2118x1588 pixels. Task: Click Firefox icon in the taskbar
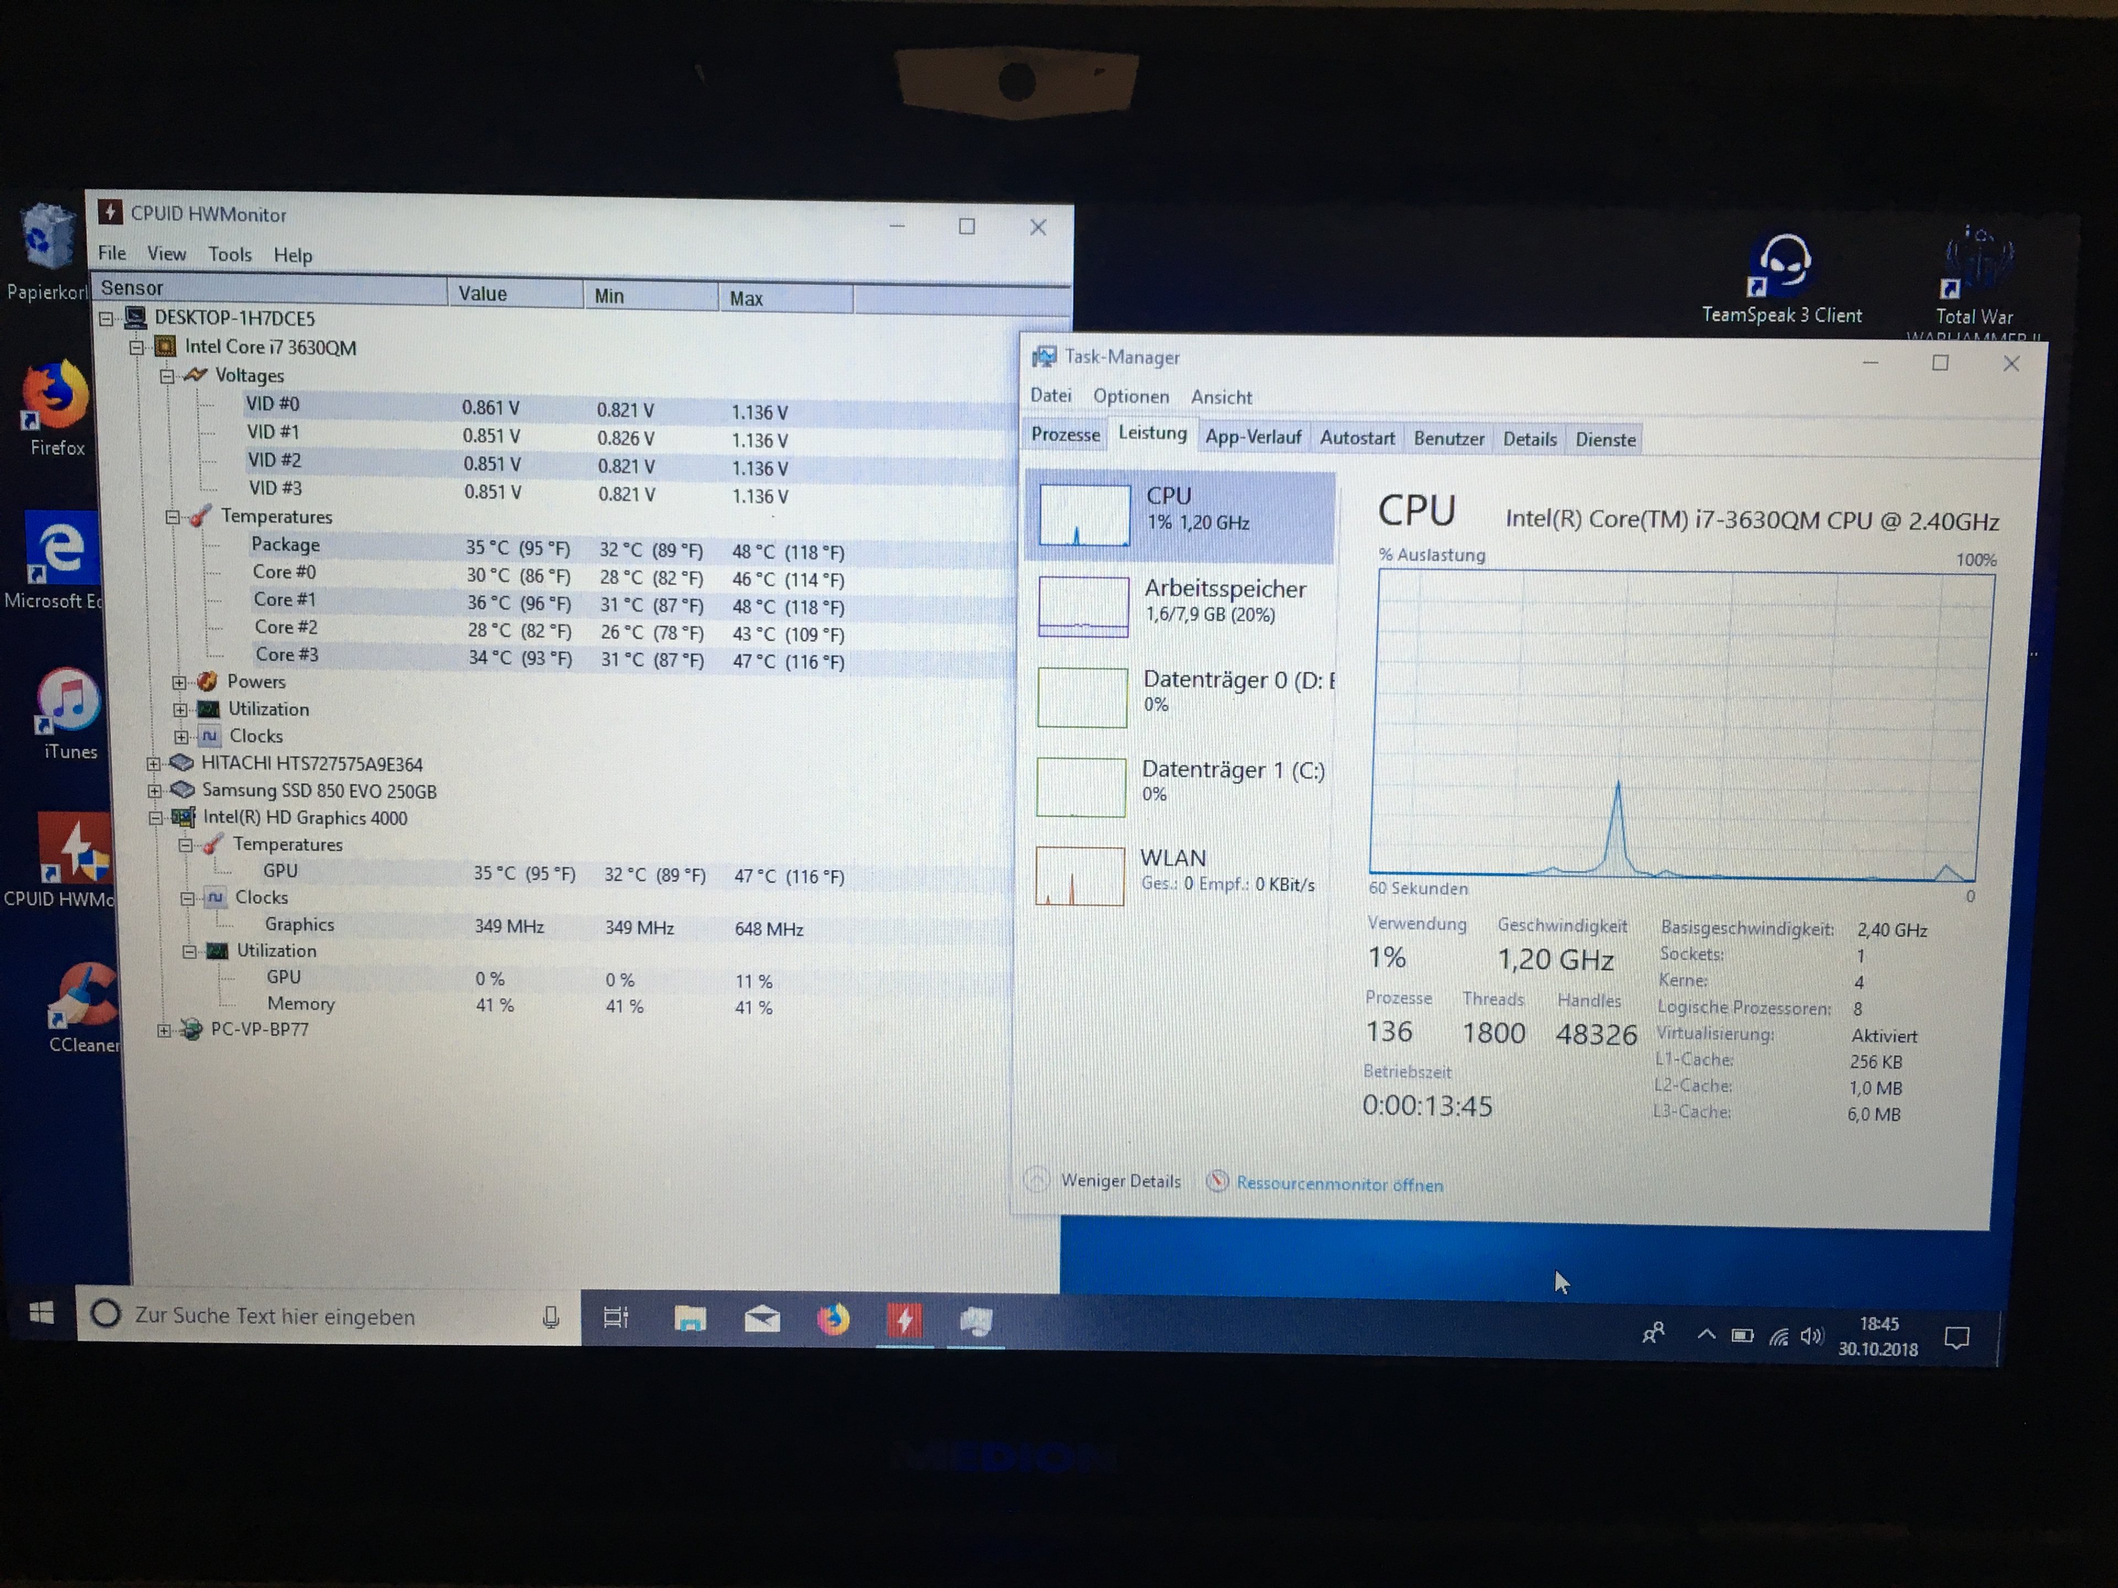click(x=833, y=1320)
